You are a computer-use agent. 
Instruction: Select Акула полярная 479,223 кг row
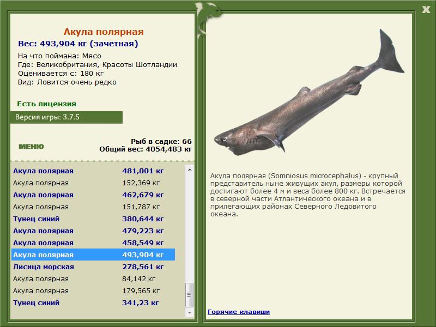(93, 231)
